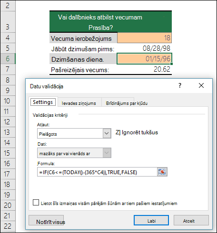Select the current age cell 20.62
The height and width of the screenshot is (233, 217).
pyautogui.click(x=144, y=69)
